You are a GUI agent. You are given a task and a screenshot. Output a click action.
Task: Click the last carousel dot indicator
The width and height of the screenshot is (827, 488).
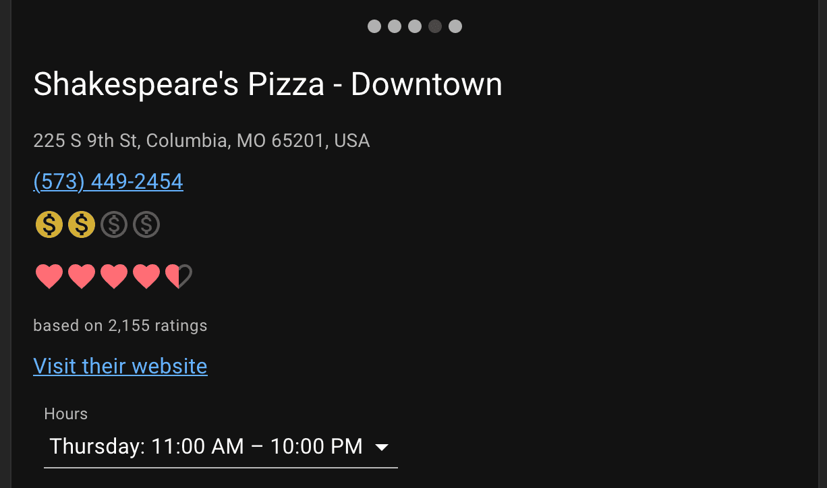coord(455,26)
